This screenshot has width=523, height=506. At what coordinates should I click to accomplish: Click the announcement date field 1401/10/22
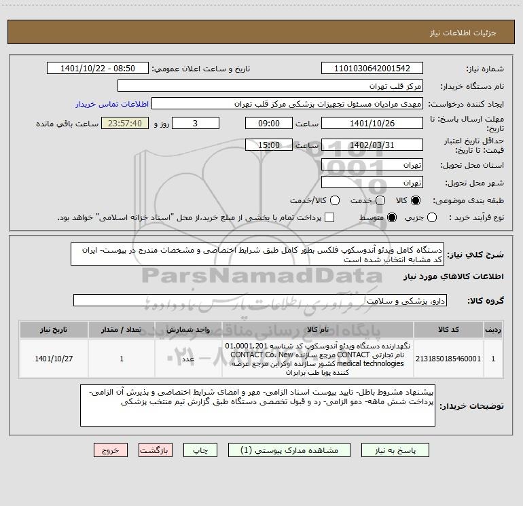click(x=98, y=68)
